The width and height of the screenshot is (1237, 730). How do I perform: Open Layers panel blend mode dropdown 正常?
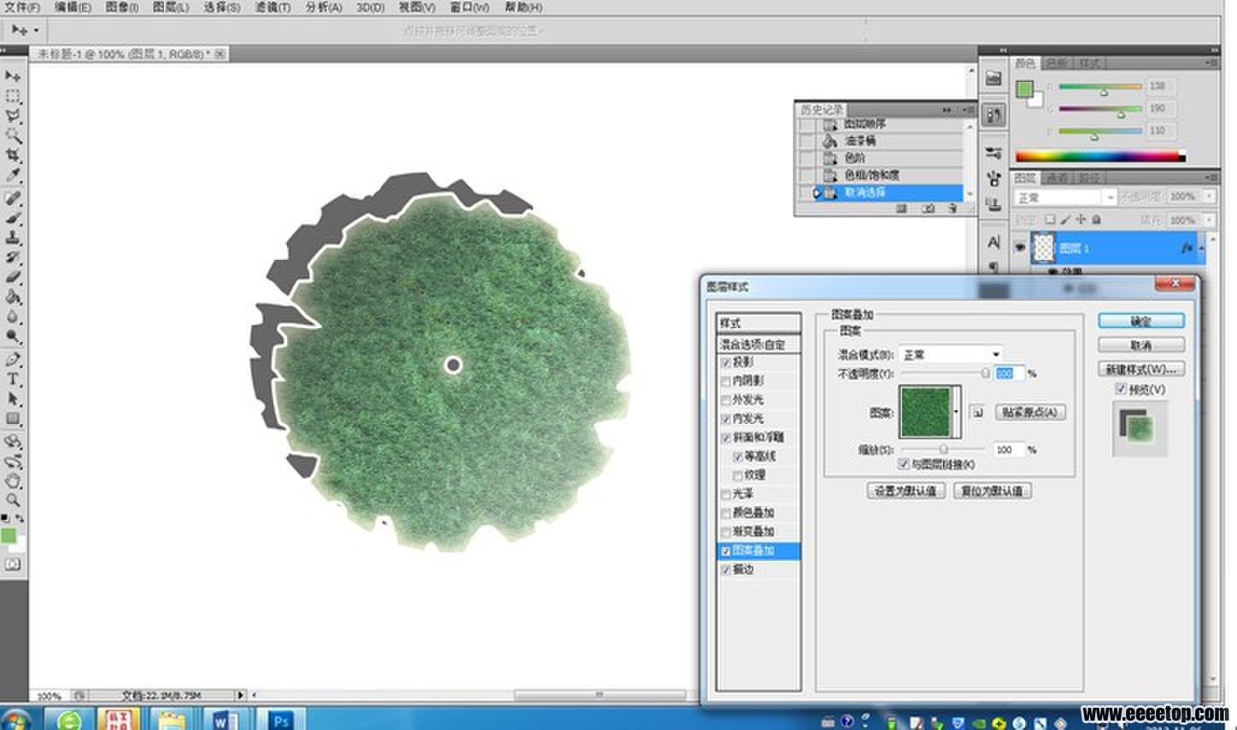(1065, 197)
